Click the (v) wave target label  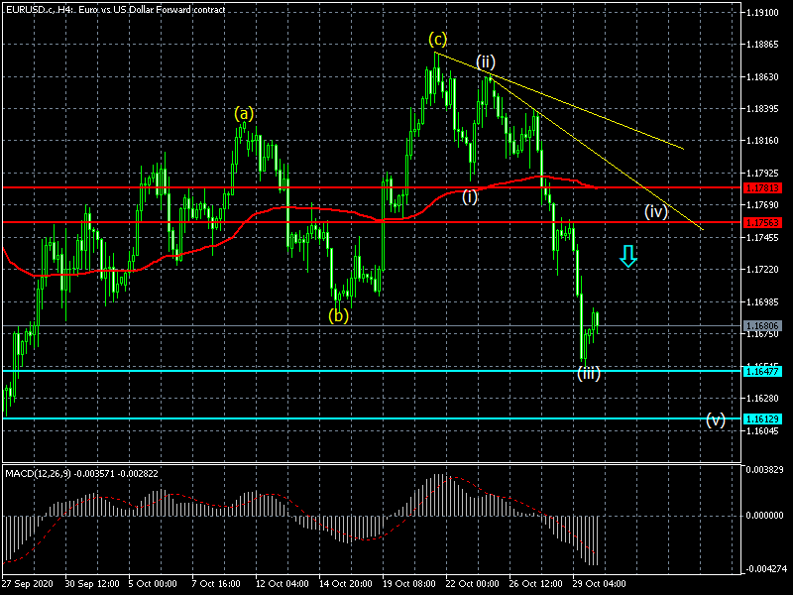coord(716,419)
